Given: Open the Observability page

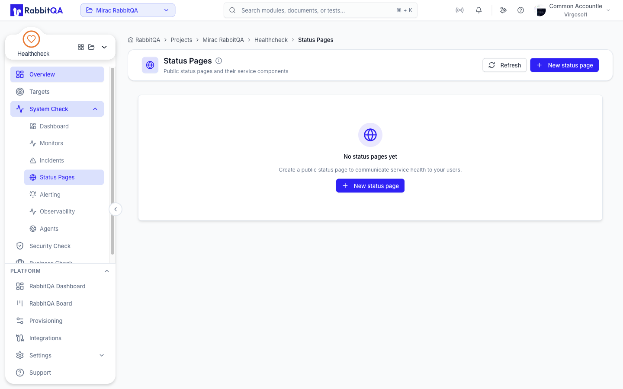Looking at the screenshot, I should coord(64,211).
